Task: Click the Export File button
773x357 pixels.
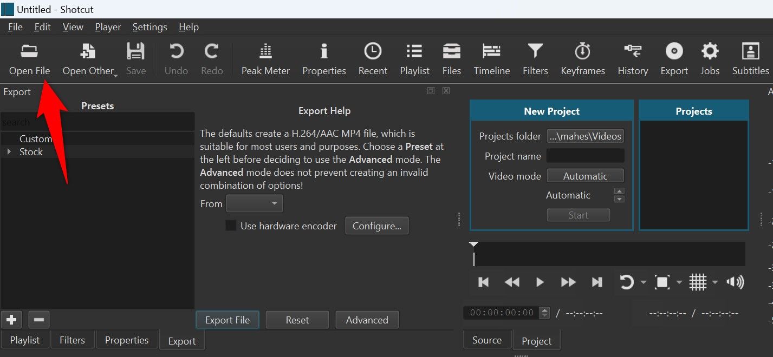Action: tap(227, 319)
